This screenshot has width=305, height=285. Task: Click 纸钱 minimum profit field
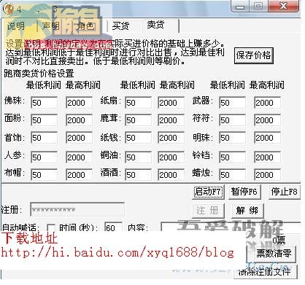[x=138, y=138]
